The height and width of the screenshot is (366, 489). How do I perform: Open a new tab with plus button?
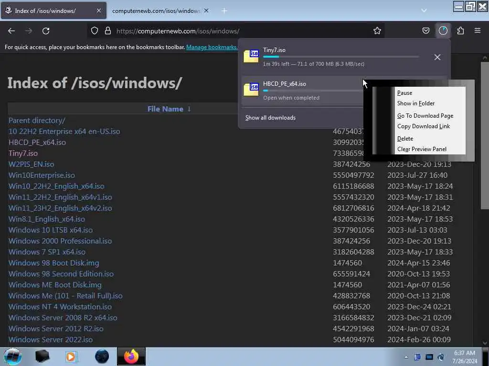pos(224,10)
